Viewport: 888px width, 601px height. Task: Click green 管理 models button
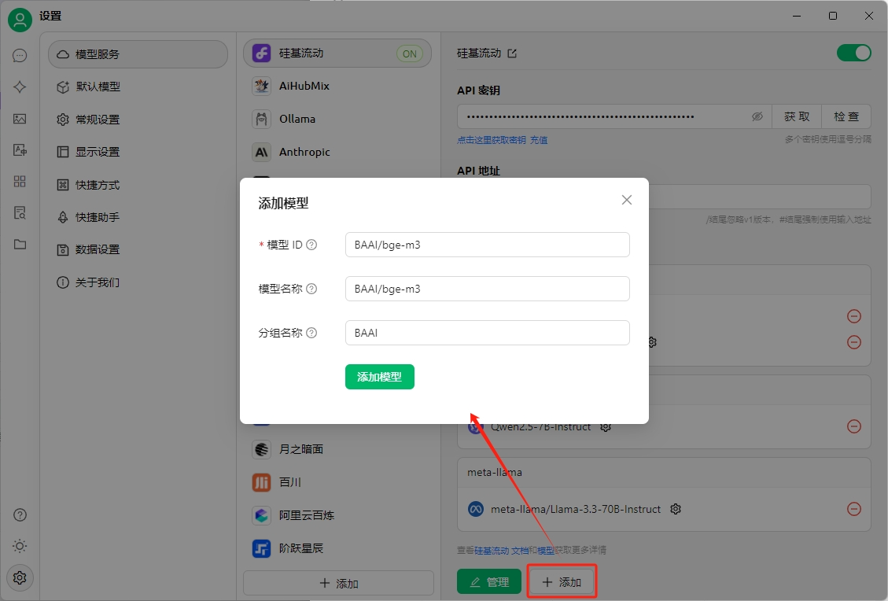coord(489,582)
